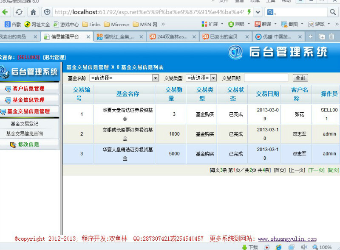Open the 截图 screenshot dropdown

292,24
